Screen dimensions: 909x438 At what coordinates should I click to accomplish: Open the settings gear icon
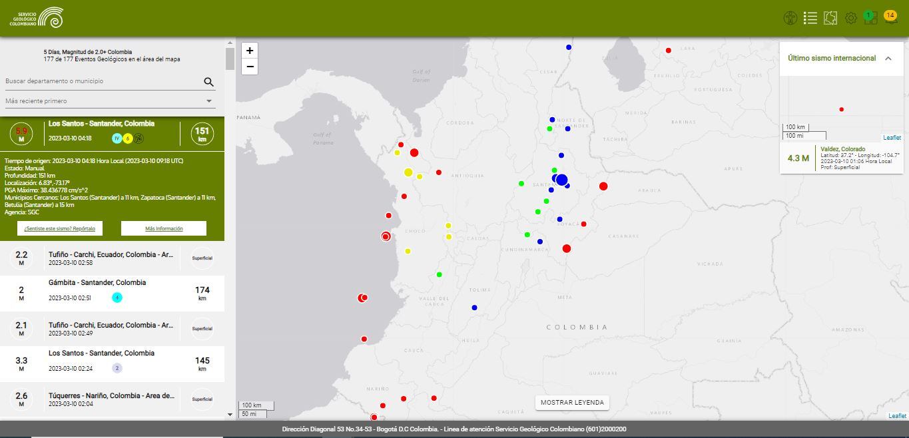click(x=850, y=19)
